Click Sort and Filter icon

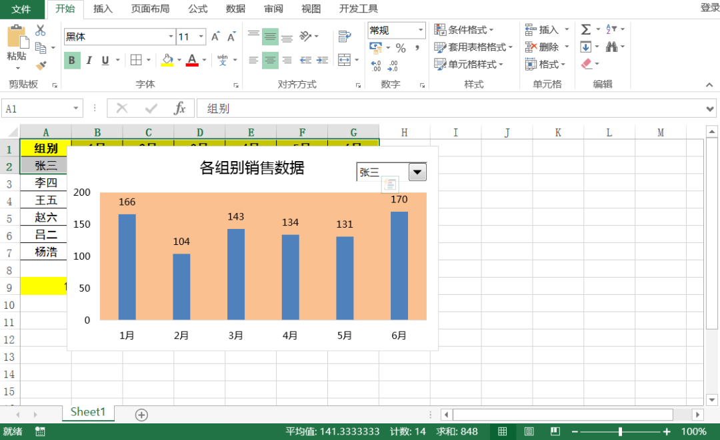pyautogui.click(x=611, y=29)
